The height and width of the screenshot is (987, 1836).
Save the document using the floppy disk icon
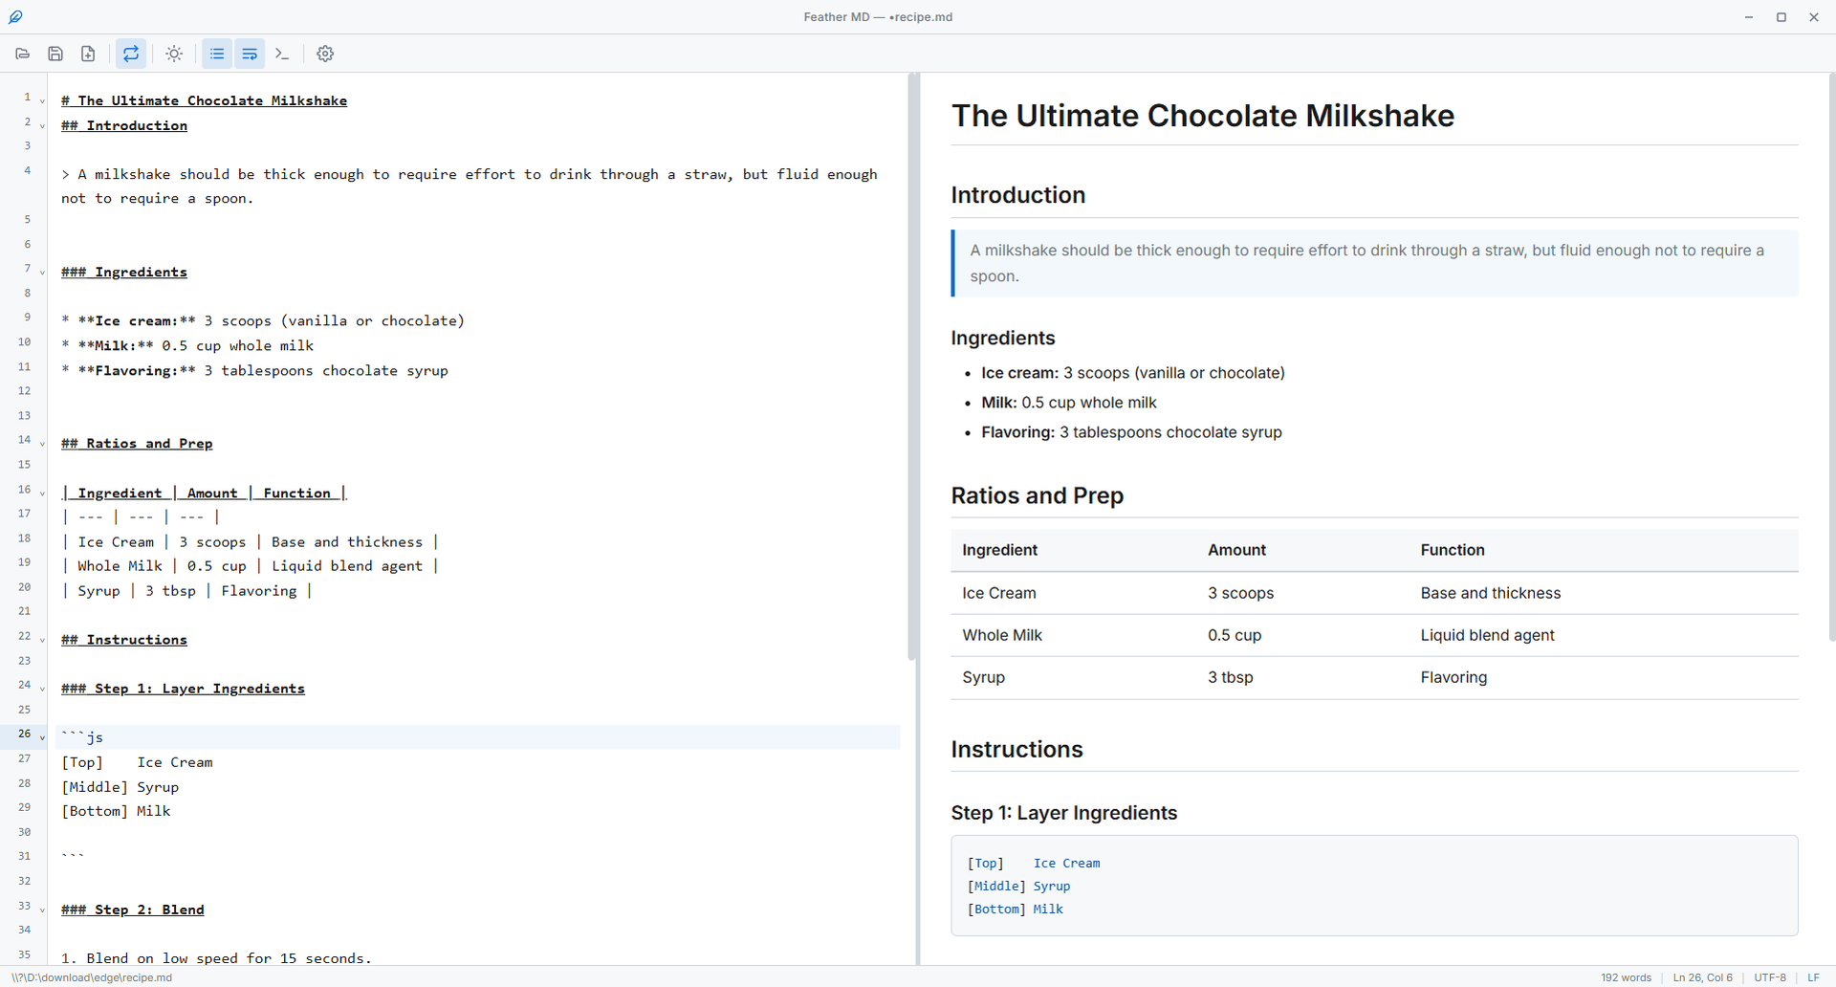point(55,54)
